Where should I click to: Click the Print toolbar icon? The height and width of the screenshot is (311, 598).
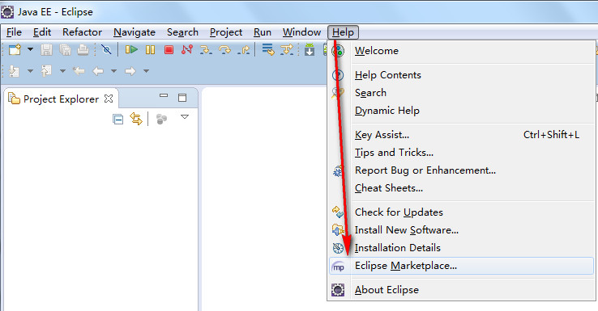point(83,50)
